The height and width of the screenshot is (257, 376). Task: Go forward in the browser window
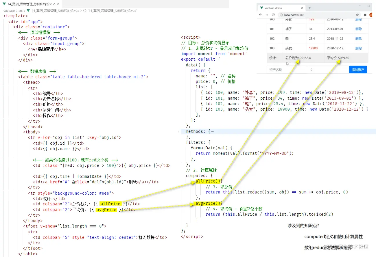pyautogui.click(x=267, y=15)
